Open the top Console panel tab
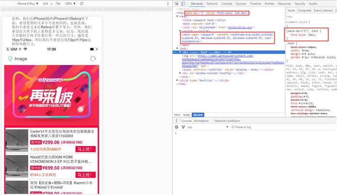The width and height of the screenshot is (337, 195). click(227, 4)
